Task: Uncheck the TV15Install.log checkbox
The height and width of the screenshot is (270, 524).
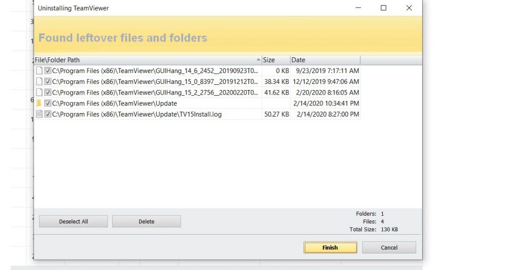Action: coord(48,114)
